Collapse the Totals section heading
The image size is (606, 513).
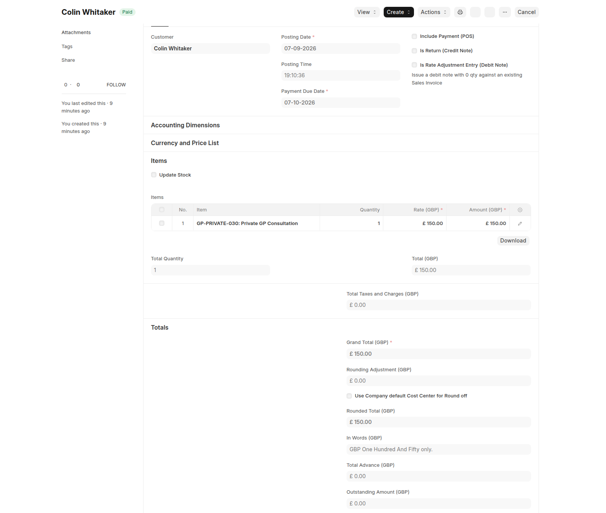tap(159, 327)
